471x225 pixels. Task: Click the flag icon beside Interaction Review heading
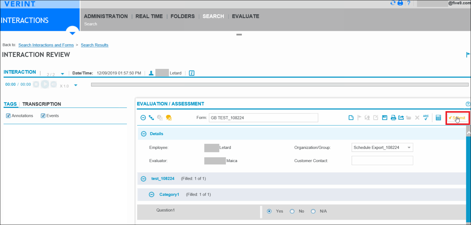coord(468,55)
